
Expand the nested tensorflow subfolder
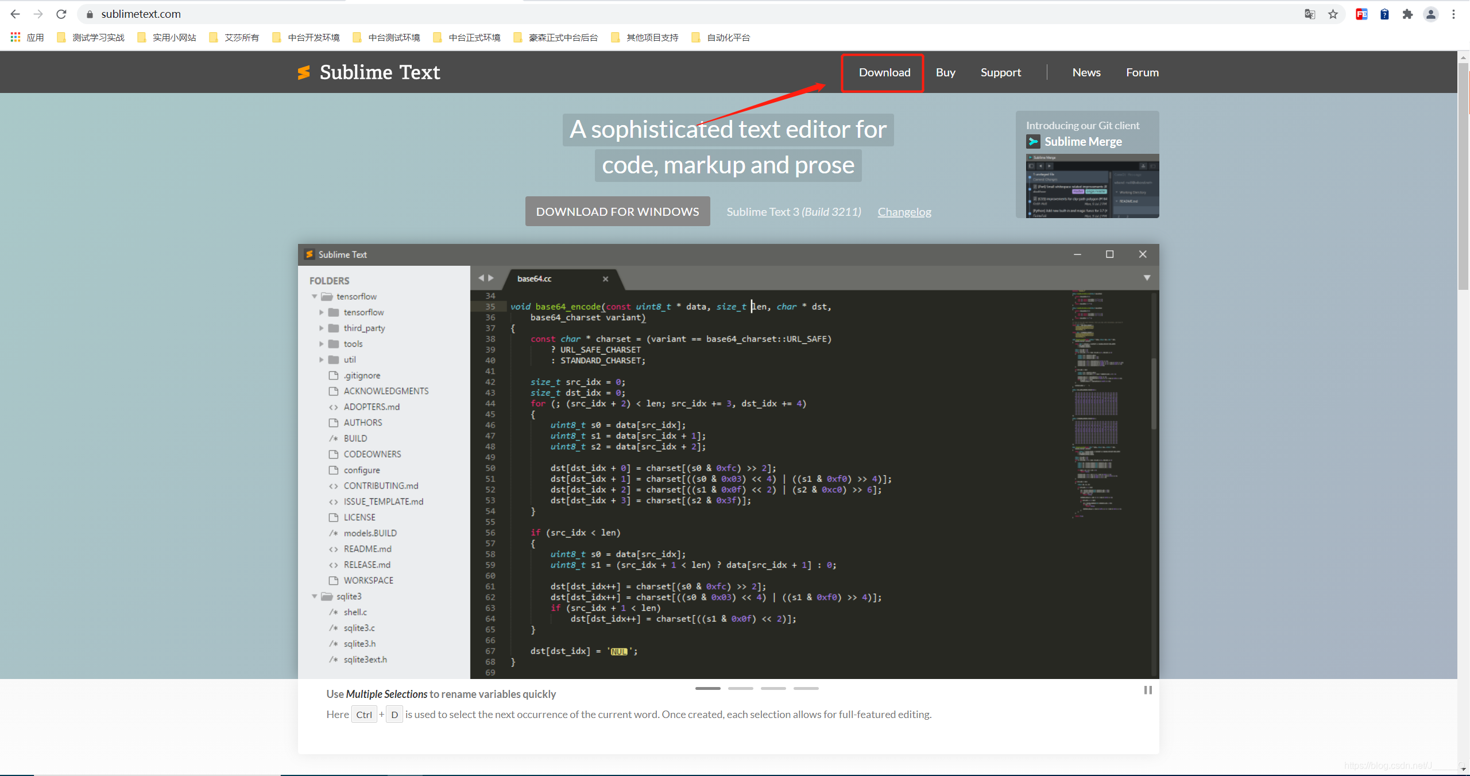pyautogui.click(x=322, y=312)
